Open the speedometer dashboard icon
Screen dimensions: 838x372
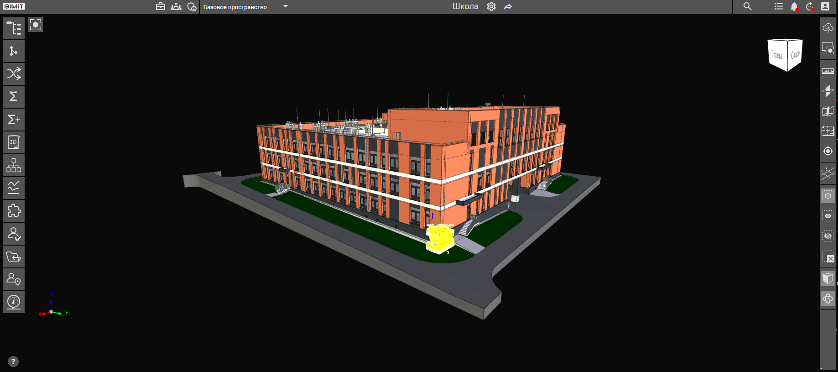pos(14,302)
